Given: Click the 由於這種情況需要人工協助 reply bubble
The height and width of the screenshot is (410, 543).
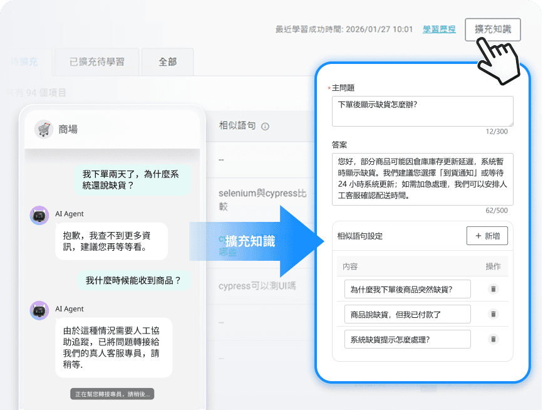Looking at the screenshot, I should coord(113,347).
